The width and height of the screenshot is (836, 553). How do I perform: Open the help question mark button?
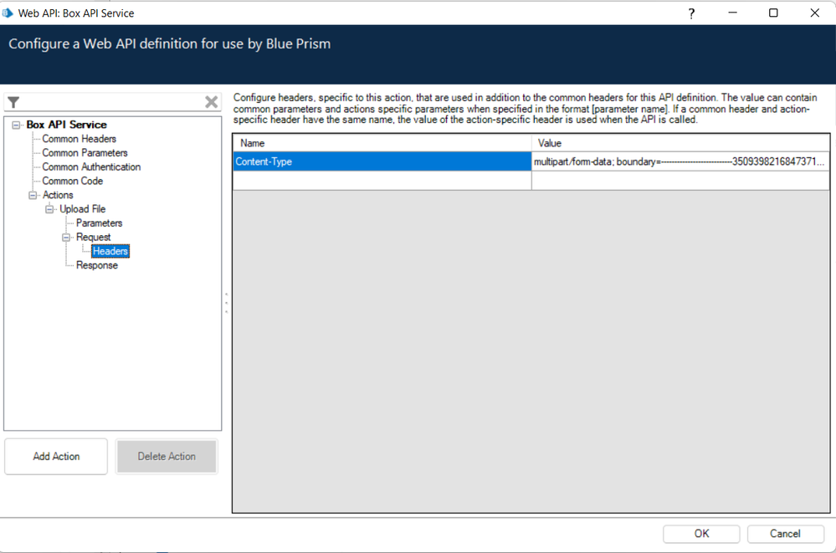point(691,13)
